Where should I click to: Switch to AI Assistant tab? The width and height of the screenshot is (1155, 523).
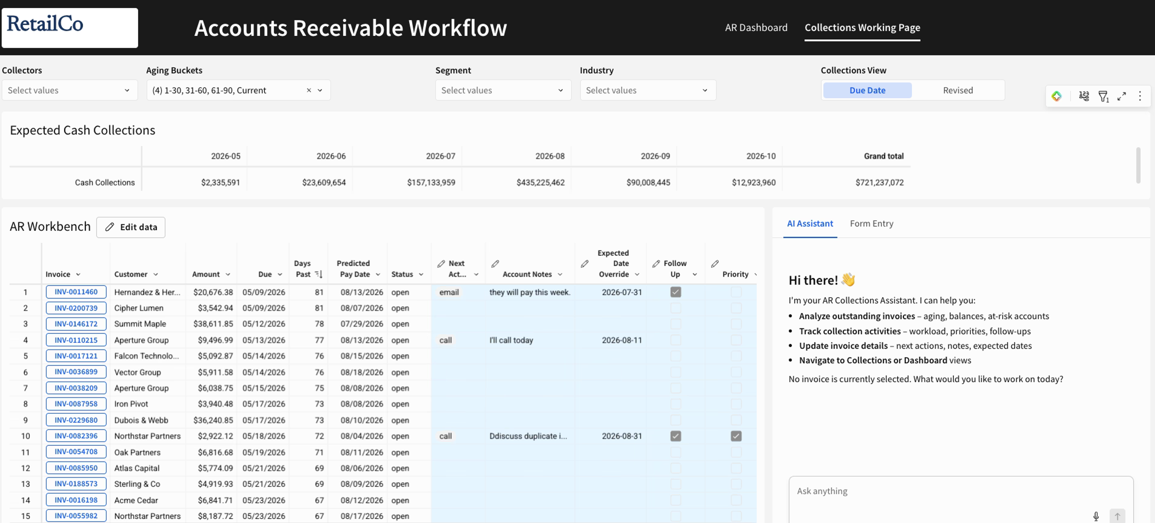(x=810, y=223)
